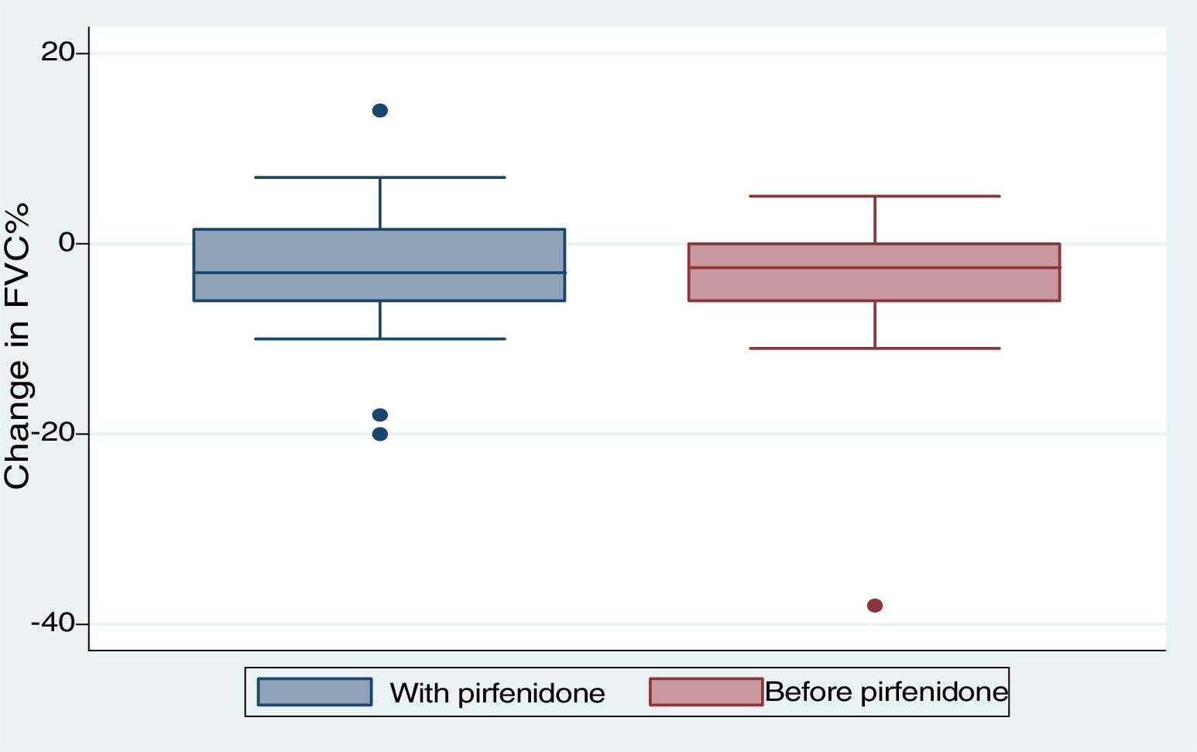Select the "Before pirfenidone" legend label

pos(887,692)
